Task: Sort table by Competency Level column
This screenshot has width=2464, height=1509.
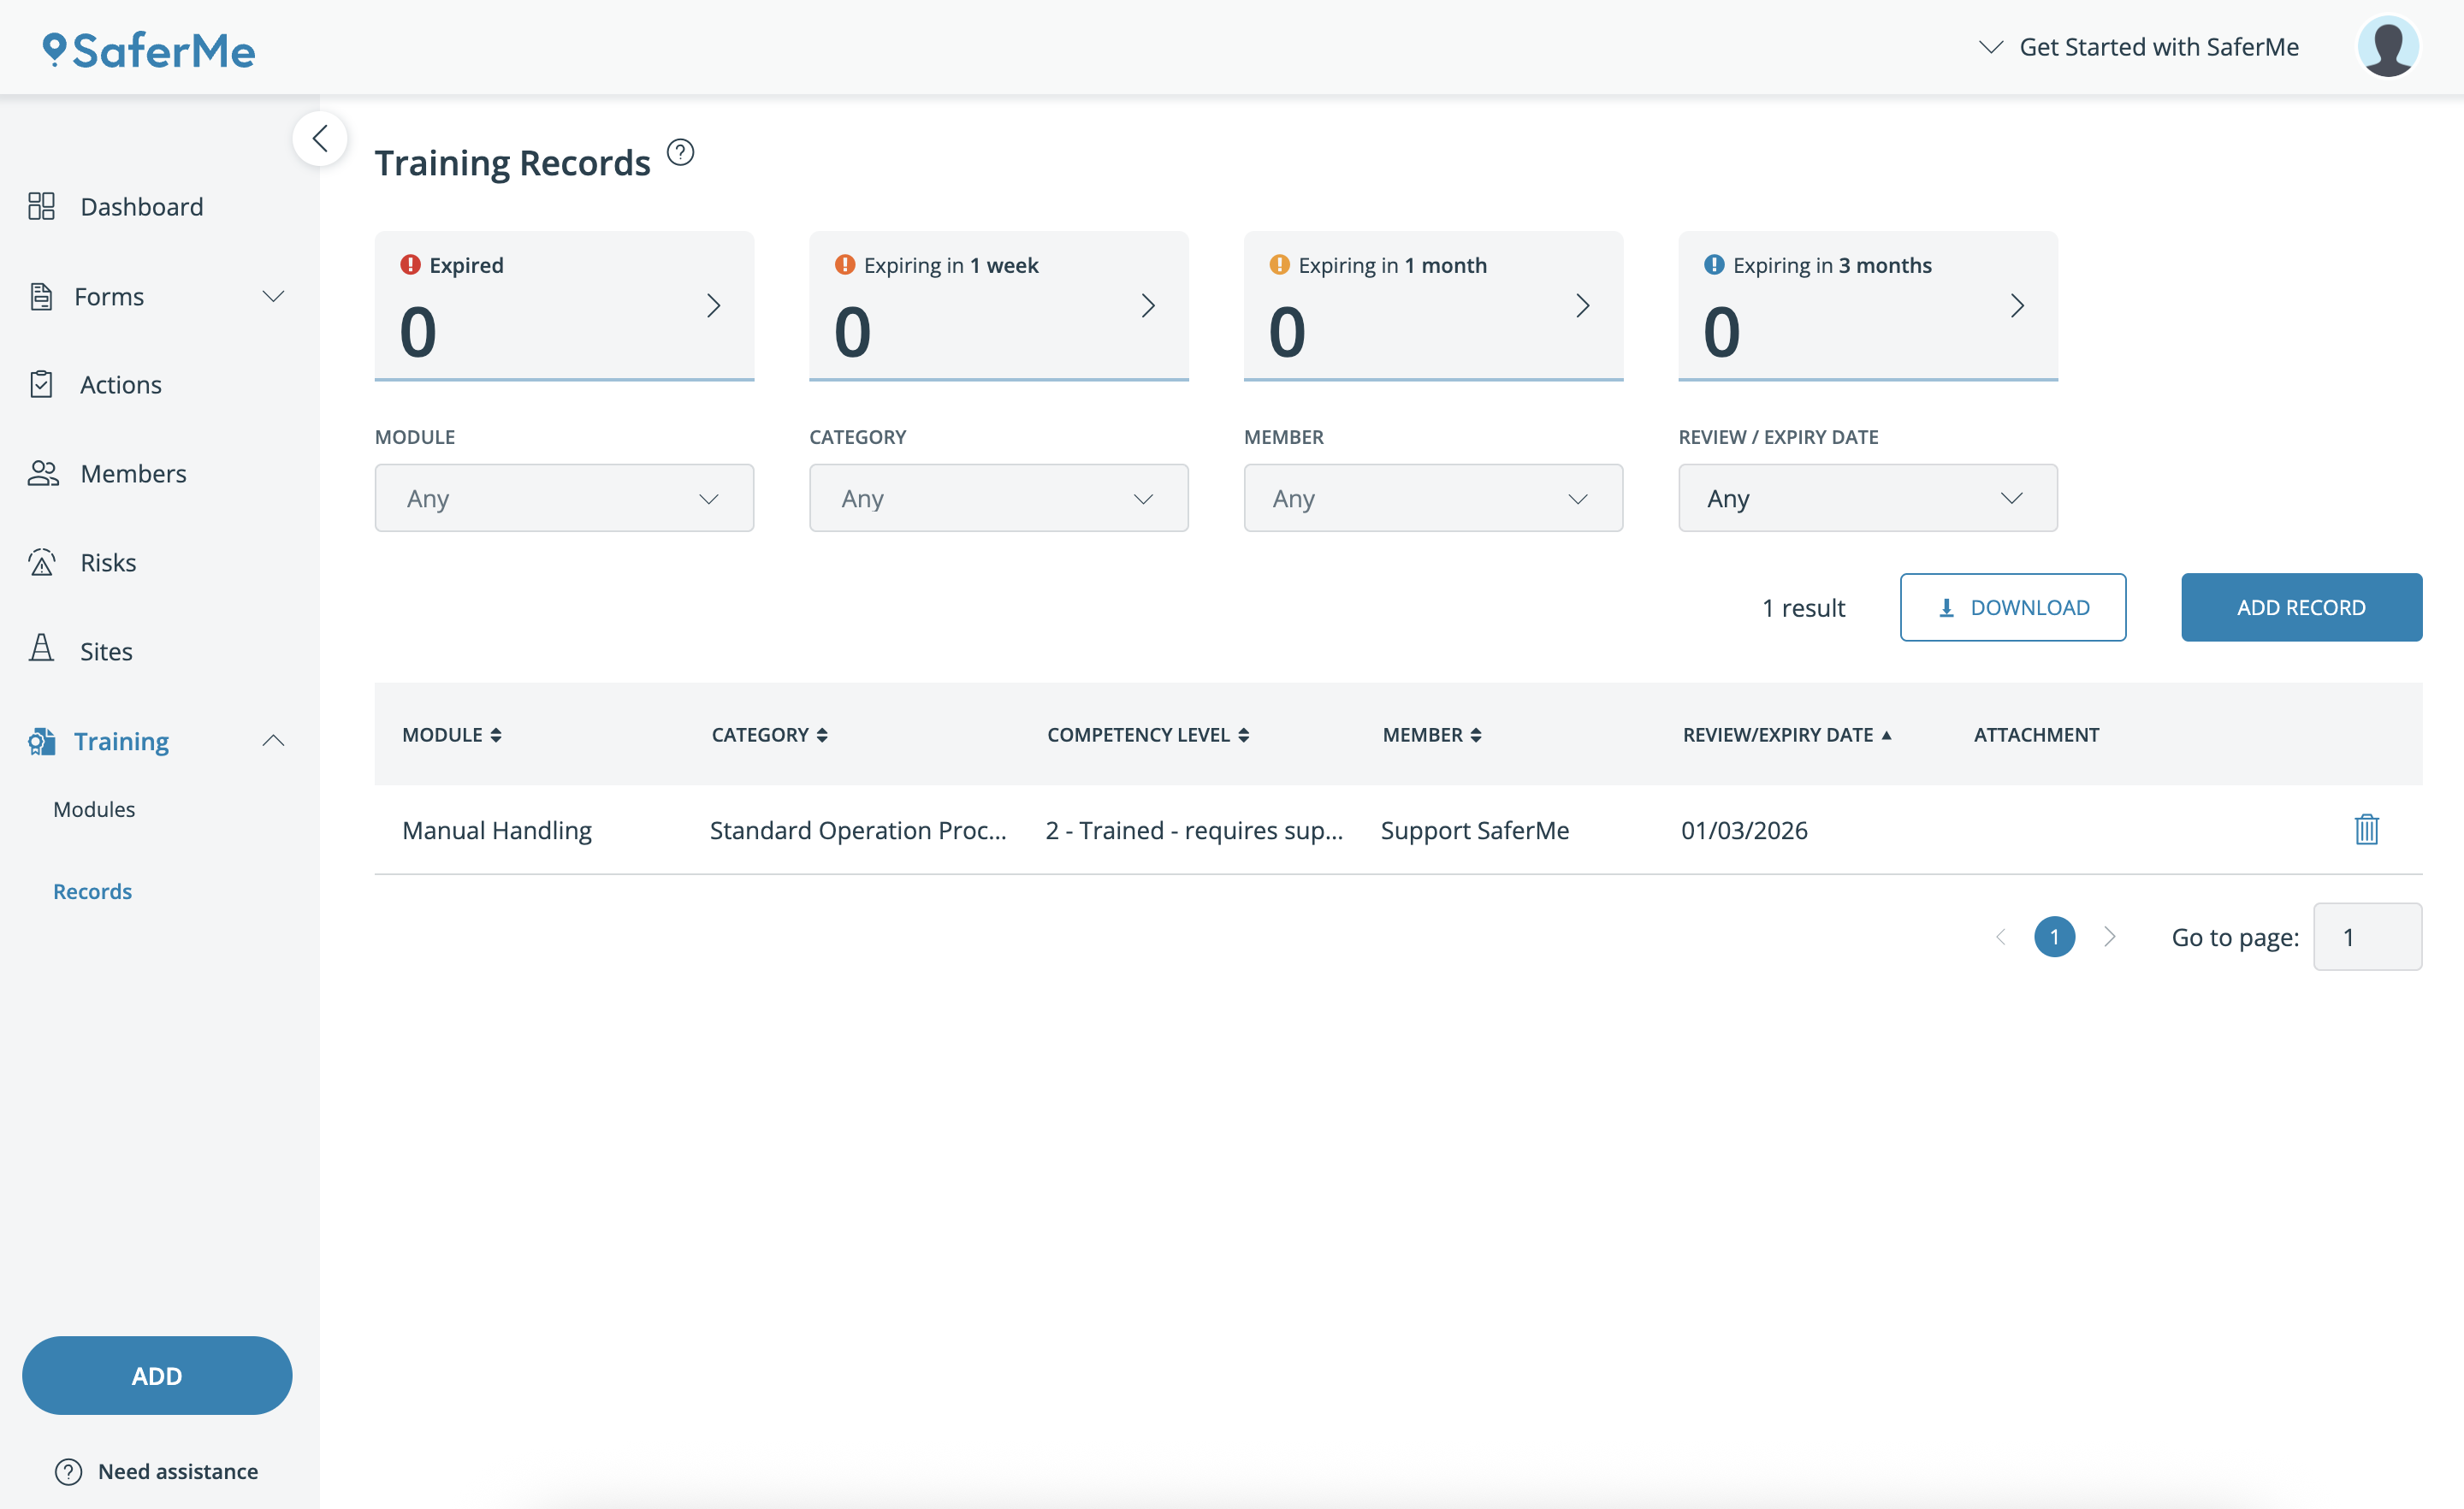Action: pyautogui.click(x=1147, y=735)
